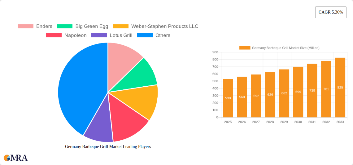Click the 2030 x-axis label
This screenshot has height=165, width=353.
tap(298, 122)
